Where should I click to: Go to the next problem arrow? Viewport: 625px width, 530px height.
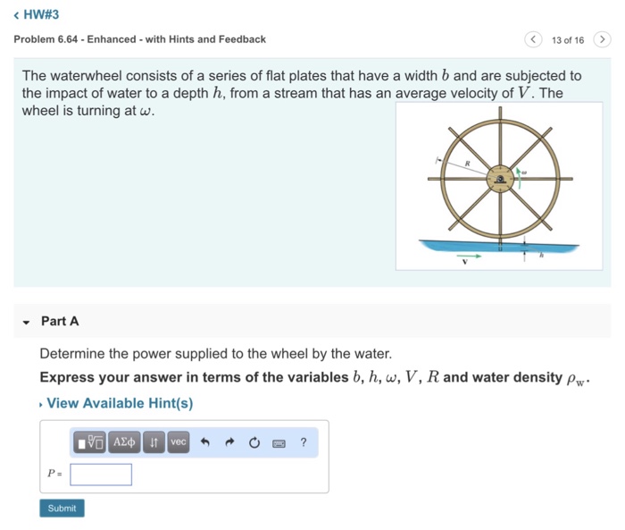(602, 39)
